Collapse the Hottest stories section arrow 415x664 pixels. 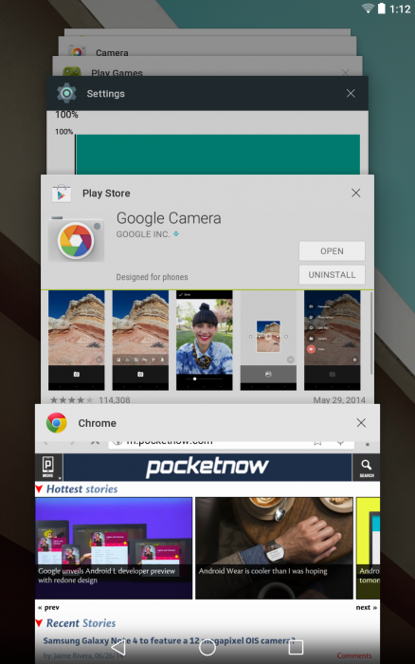tap(40, 489)
